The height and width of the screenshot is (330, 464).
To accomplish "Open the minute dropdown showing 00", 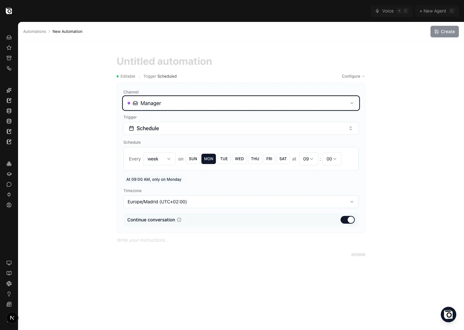I will coord(332,159).
